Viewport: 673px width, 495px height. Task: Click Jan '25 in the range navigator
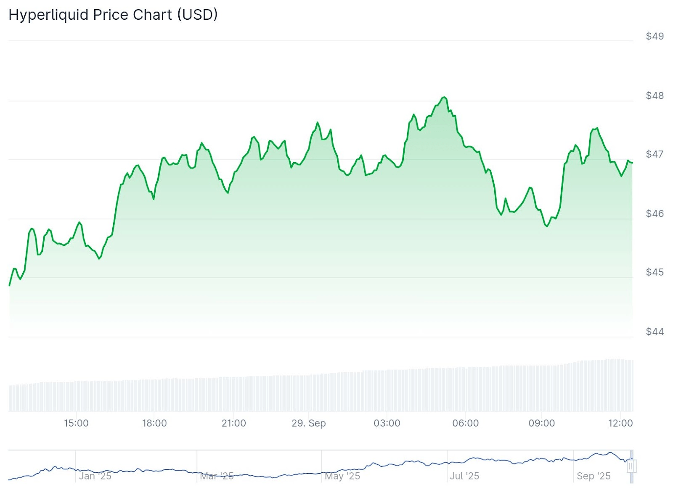[95, 476]
